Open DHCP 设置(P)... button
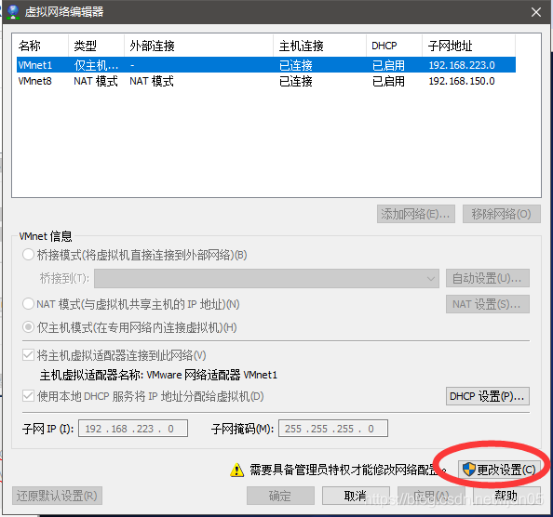The width and height of the screenshot is (553, 517). click(x=488, y=396)
